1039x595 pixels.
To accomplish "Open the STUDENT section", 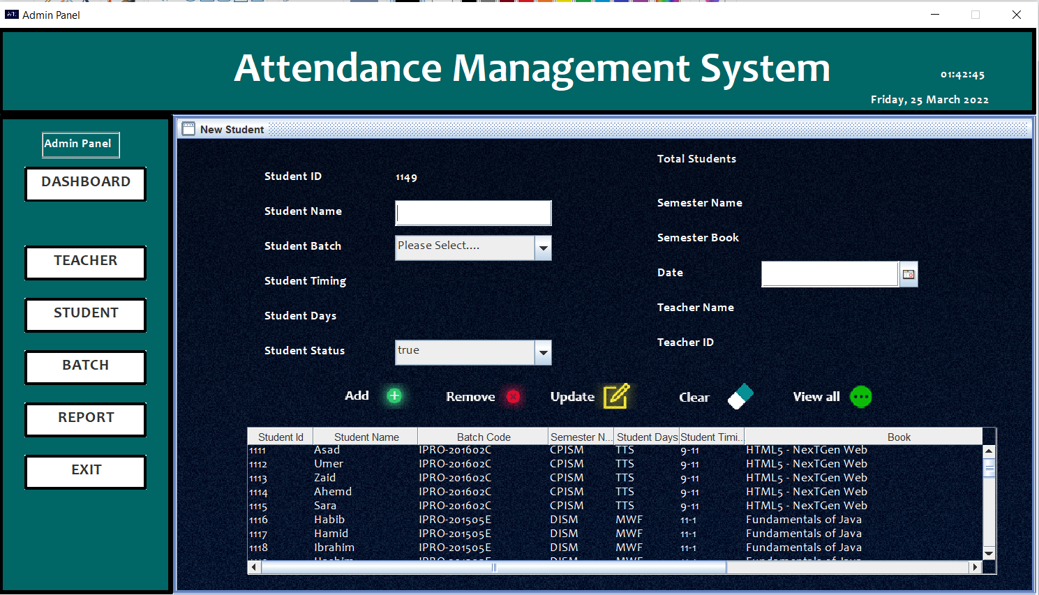I will 86,315.
